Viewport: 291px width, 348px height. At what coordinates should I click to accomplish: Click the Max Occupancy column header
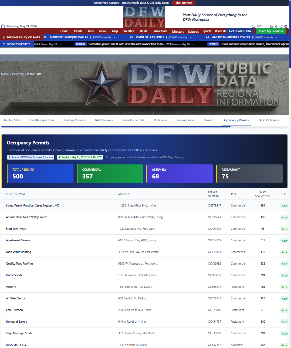(x=263, y=194)
